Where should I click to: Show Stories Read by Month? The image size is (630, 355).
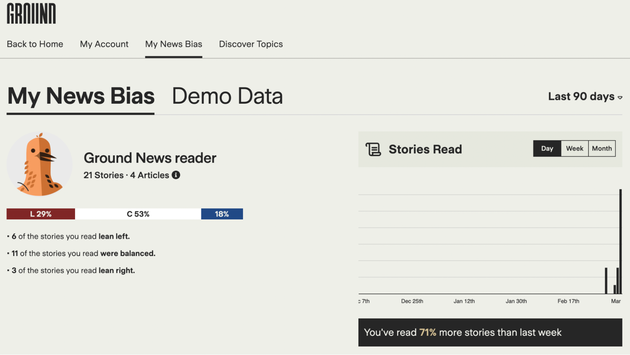[x=602, y=148]
